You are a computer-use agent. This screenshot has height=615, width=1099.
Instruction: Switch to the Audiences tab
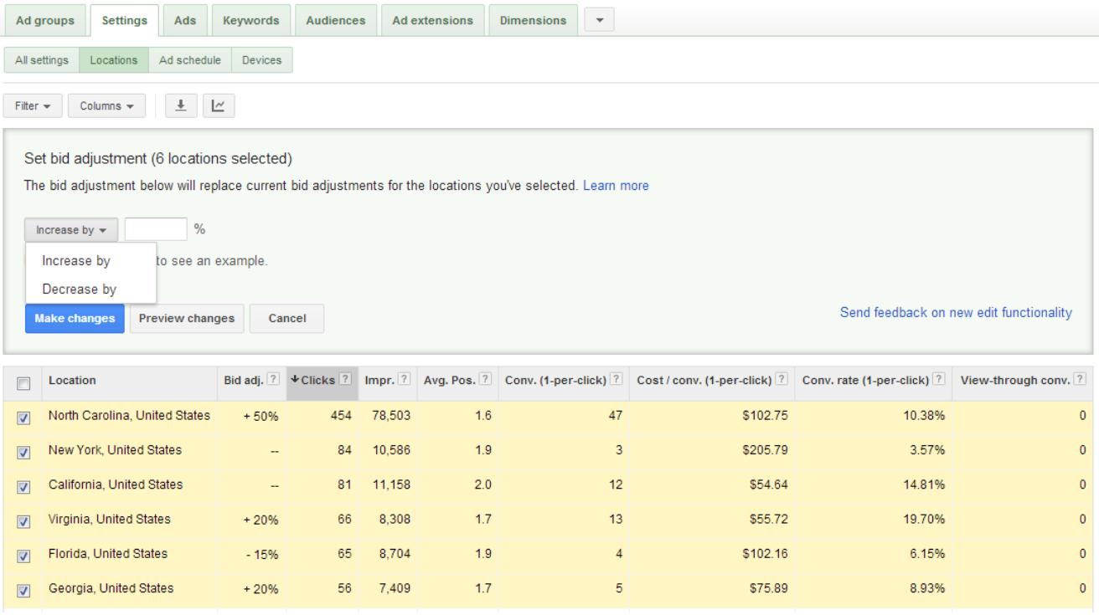[335, 20]
